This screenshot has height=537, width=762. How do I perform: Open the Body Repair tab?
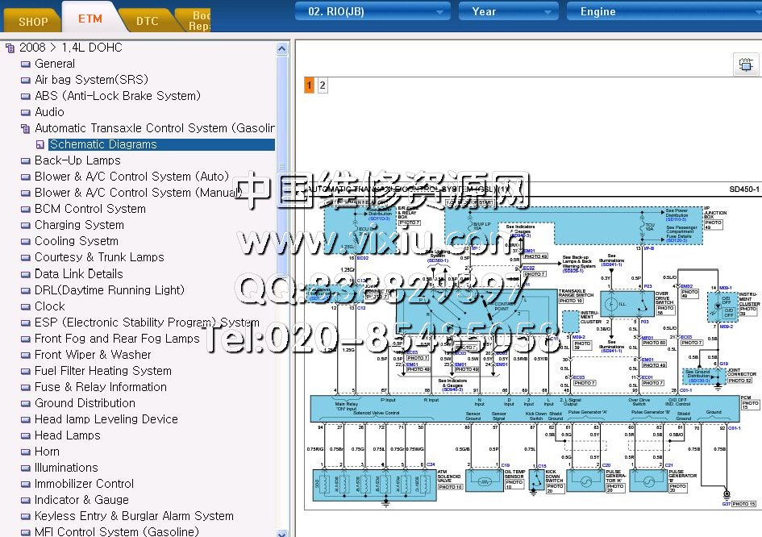[198, 20]
